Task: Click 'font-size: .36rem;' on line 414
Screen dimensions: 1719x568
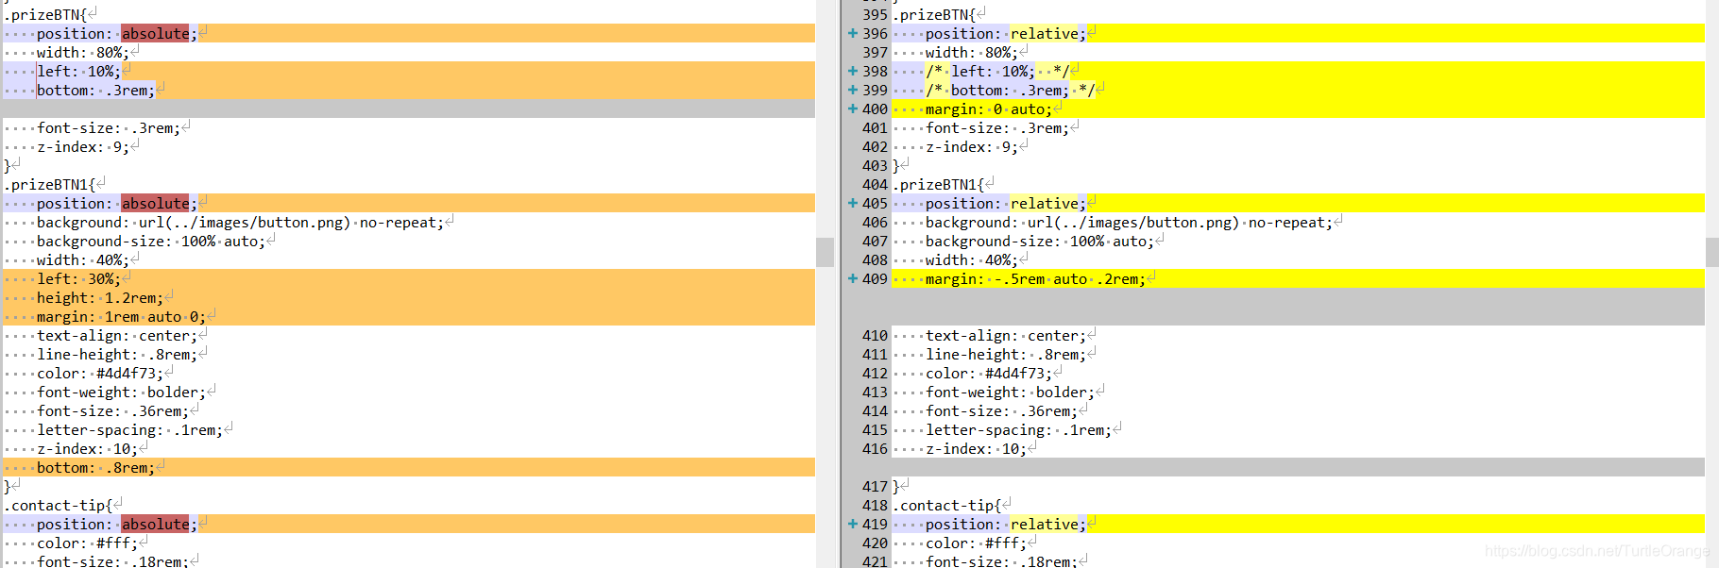Action: [x=1001, y=410]
